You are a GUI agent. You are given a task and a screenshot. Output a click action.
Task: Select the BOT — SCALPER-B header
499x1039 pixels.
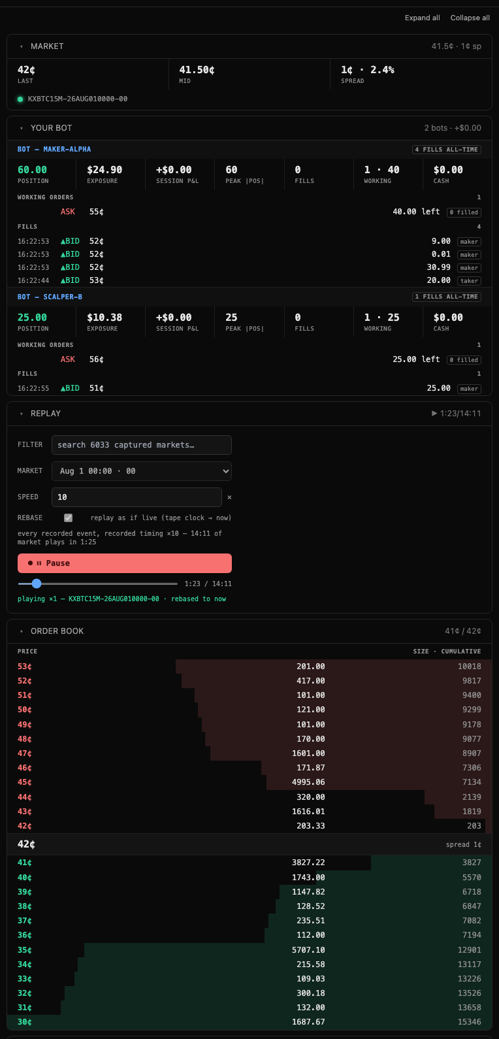coord(50,297)
